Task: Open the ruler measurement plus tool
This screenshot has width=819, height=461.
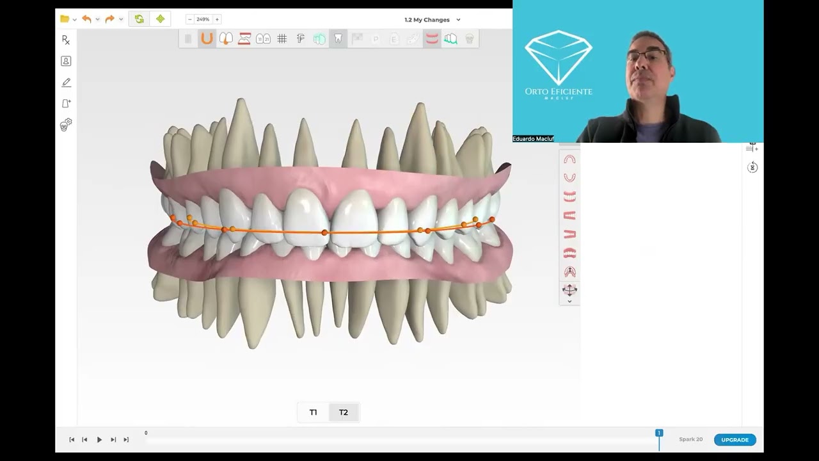Action: (x=752, y=149)
